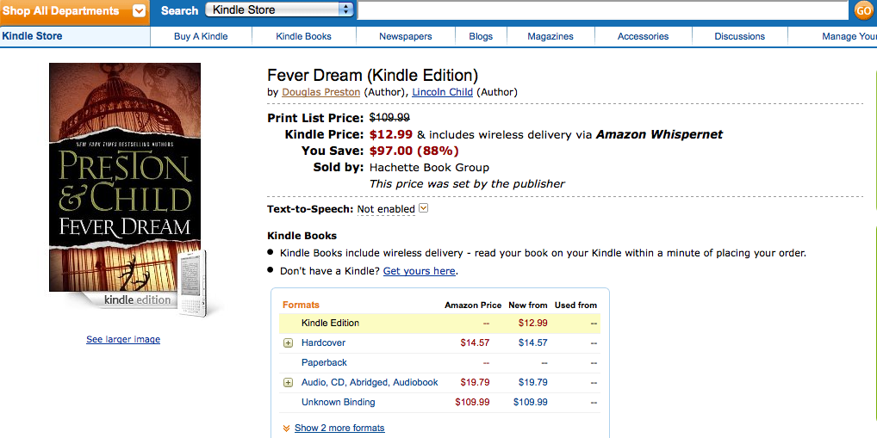
Task: Open the Kindle Store search category dropdown
Action: pyautogui.click(x=279, y=10)
